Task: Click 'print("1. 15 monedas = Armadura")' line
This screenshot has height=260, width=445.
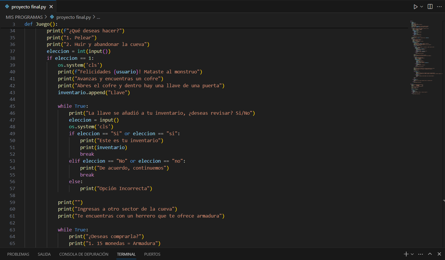Action: point(115,244)
